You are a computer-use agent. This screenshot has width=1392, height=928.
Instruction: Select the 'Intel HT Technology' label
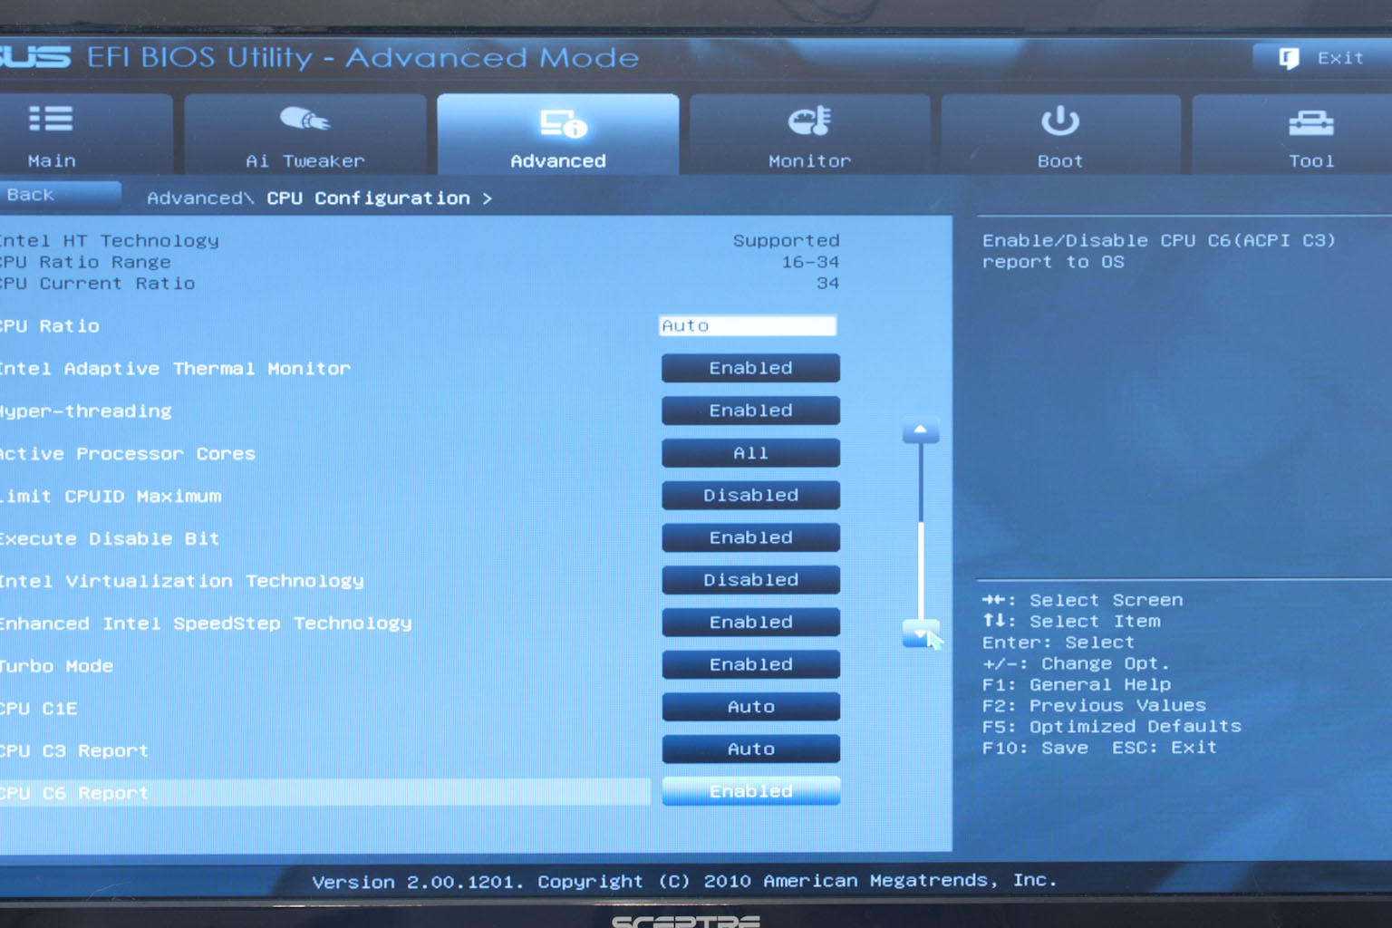(x=110, y=241)
